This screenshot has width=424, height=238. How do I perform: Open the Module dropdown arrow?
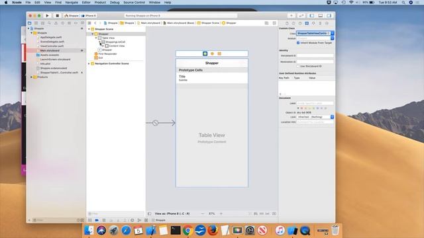pyautogui.click(x=333, y=38)
